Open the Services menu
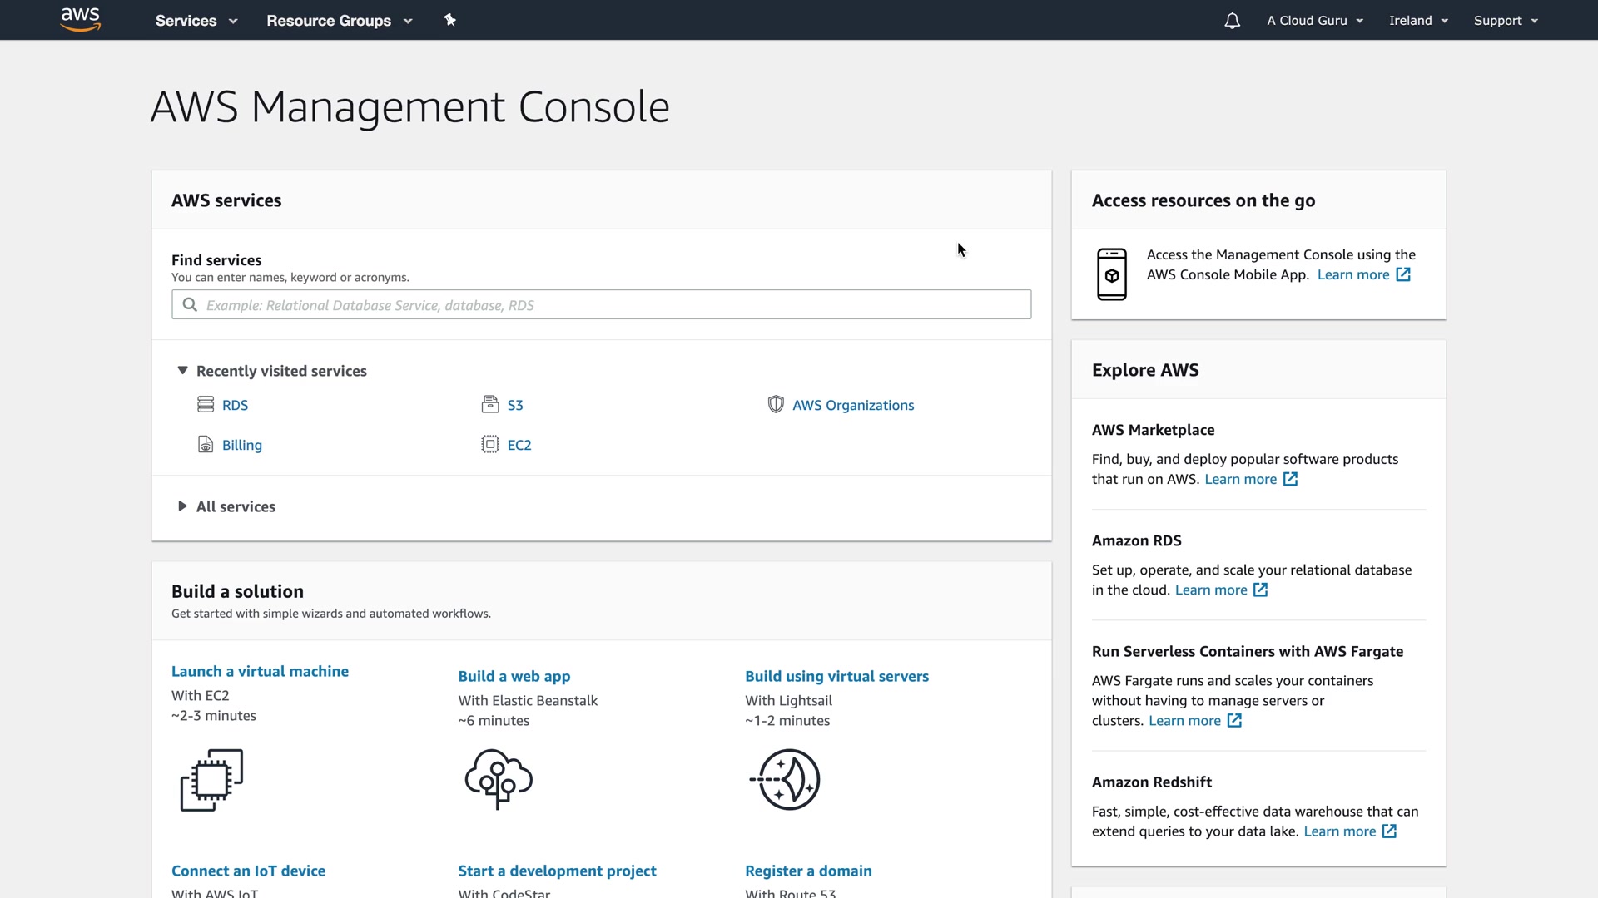 (x=196, y=21)
